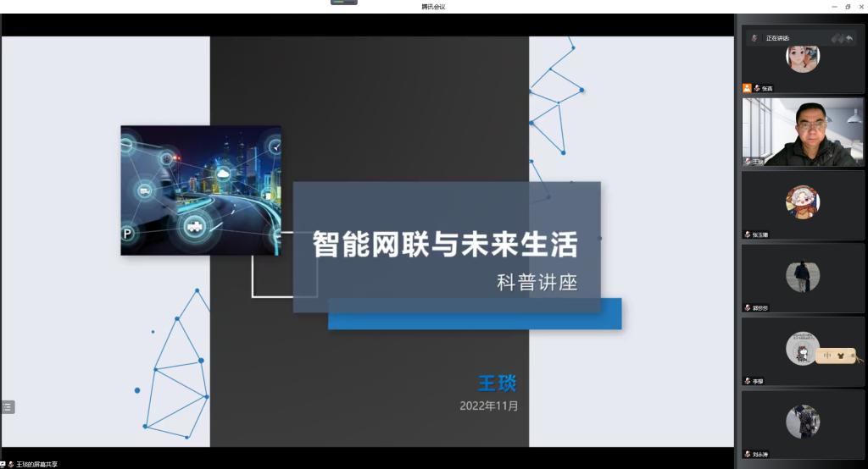Click the blue presenter name 王琰 on slide
The height and width of the screenshot is (469, 868).
click(497, 383)
